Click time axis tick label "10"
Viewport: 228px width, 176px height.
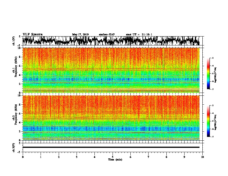202,157
